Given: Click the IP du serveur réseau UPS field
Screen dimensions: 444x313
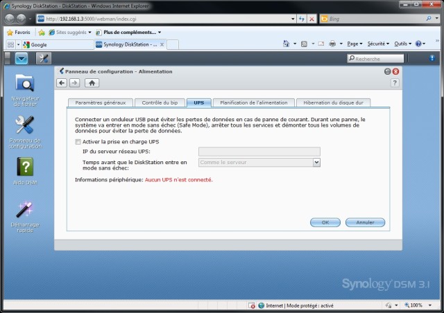Looking at the screenshot, I should click(259, 151).
